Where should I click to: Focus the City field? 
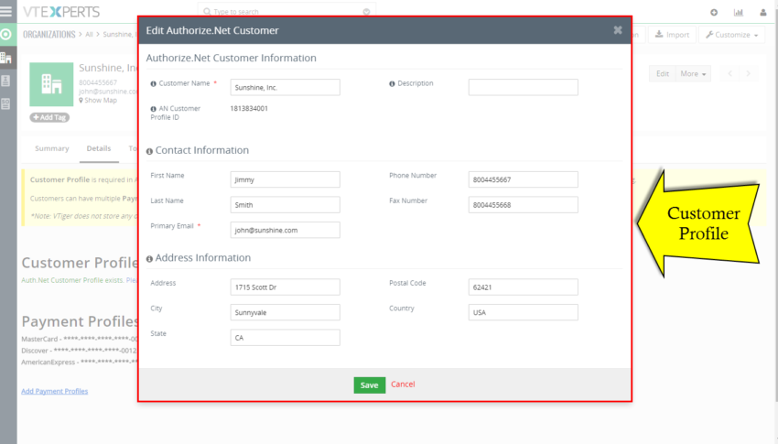pos(286,312)
